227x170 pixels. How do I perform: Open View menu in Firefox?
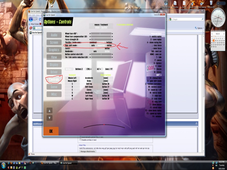click(x=38, y=15)
